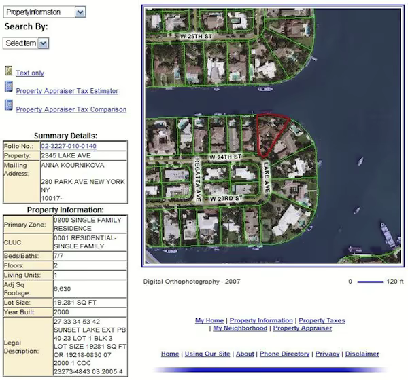
Task: Open the Disclaimer link
Action: [x=362, y=354]
